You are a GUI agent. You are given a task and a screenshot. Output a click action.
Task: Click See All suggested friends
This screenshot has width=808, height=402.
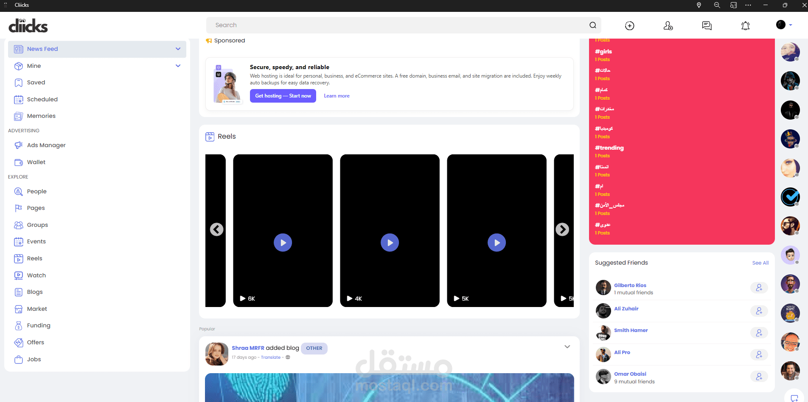click(x=760, y=263)
